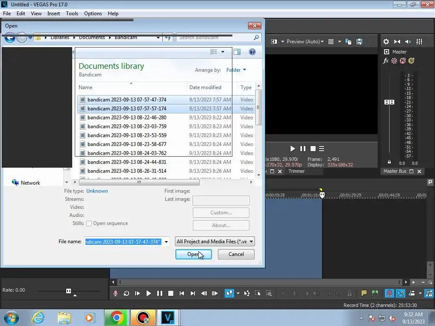Toggle preview pane icon in Open dialog
The height and width of the screenshot is (326, 435).
point(237,52)
